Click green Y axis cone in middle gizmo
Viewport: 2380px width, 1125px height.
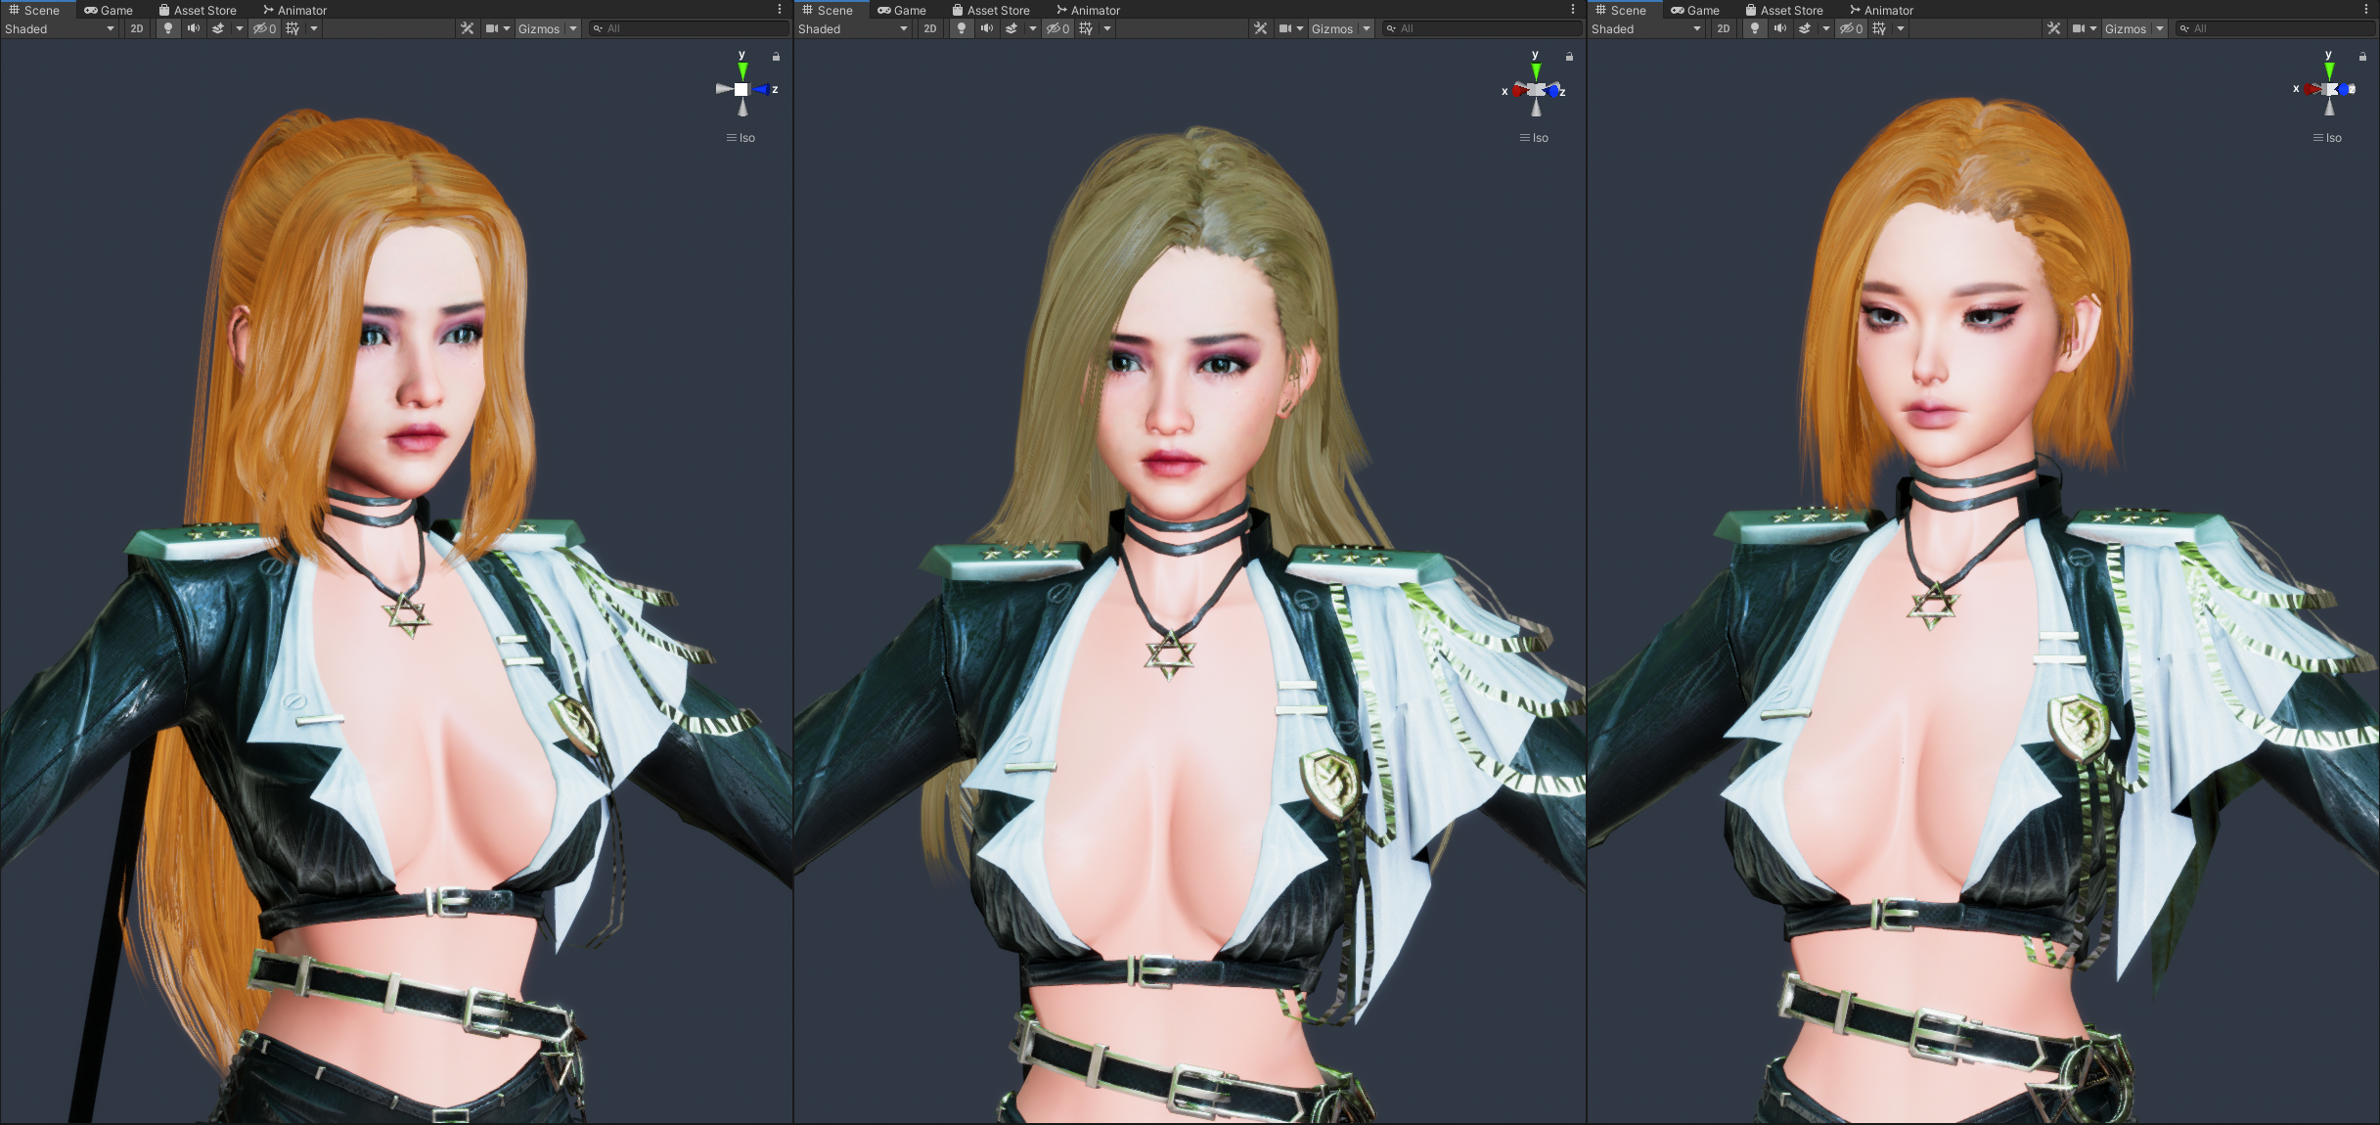click(1536, 71)
